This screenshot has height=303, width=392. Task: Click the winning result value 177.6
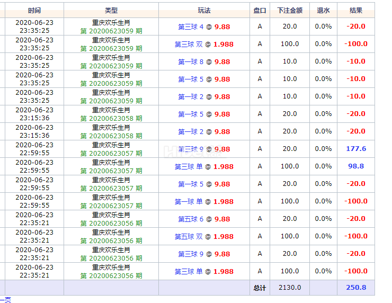[x=356, y=149]
